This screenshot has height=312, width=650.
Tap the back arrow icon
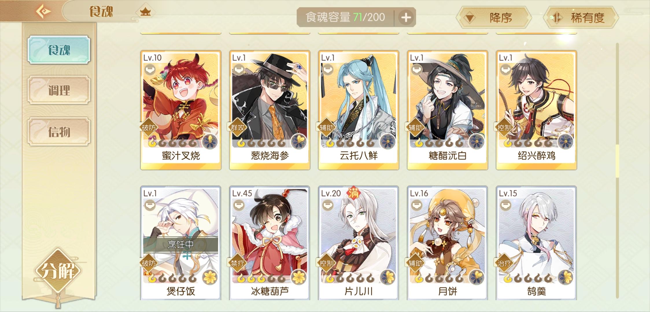(43, 12)
